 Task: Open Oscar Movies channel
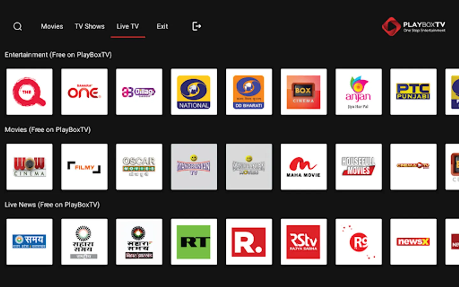pyautogui.click(x=139, y=167)
